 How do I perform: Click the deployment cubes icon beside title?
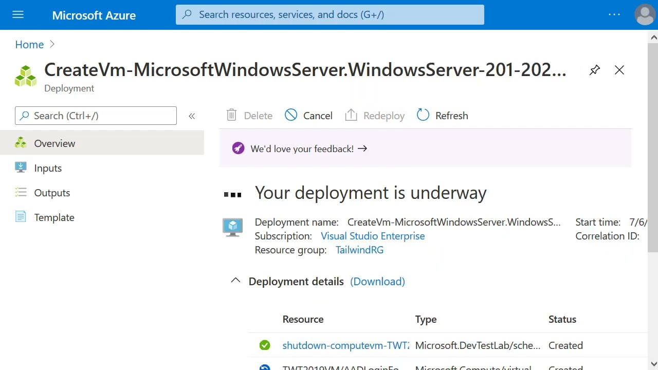pos(26,76)
